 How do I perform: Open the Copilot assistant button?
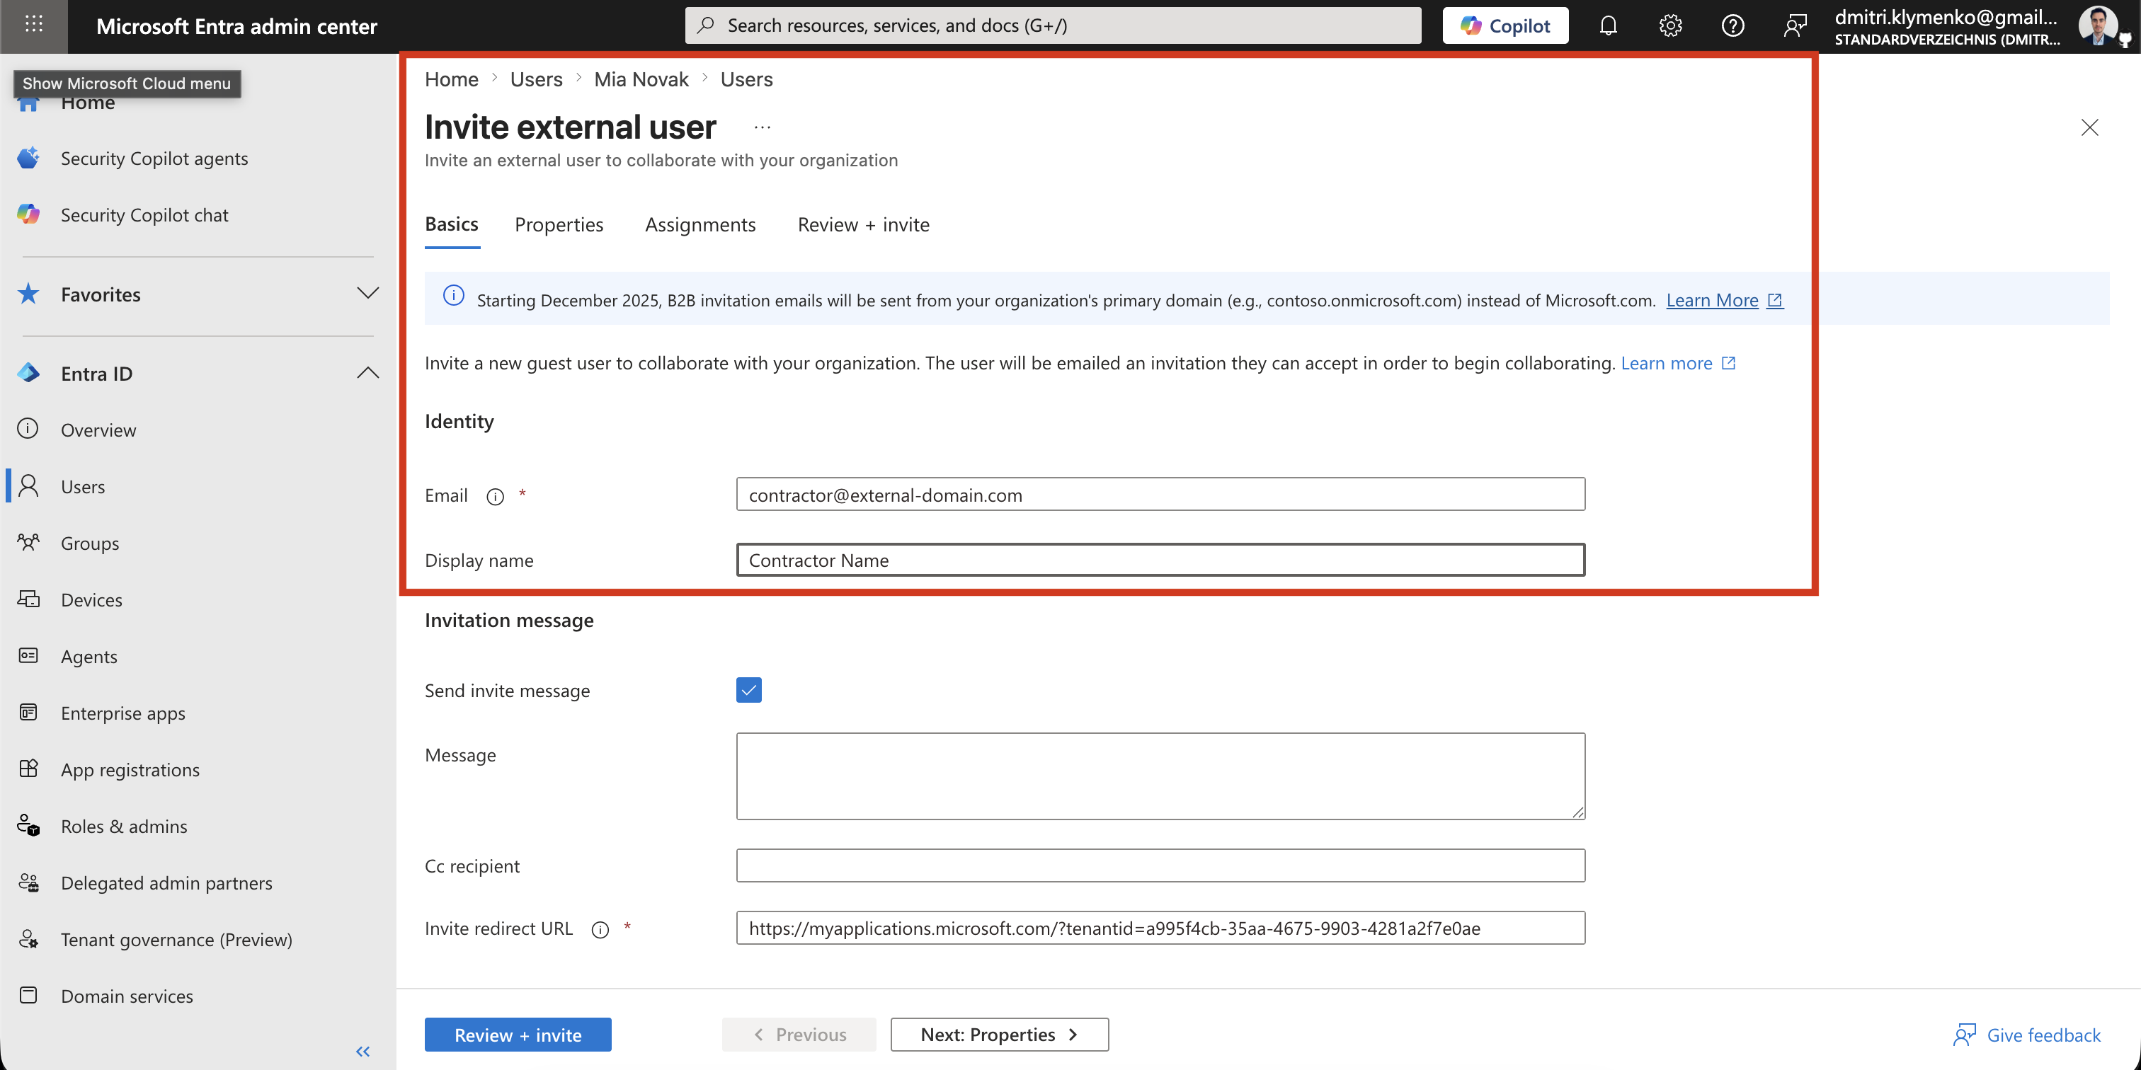(1505, 25)
